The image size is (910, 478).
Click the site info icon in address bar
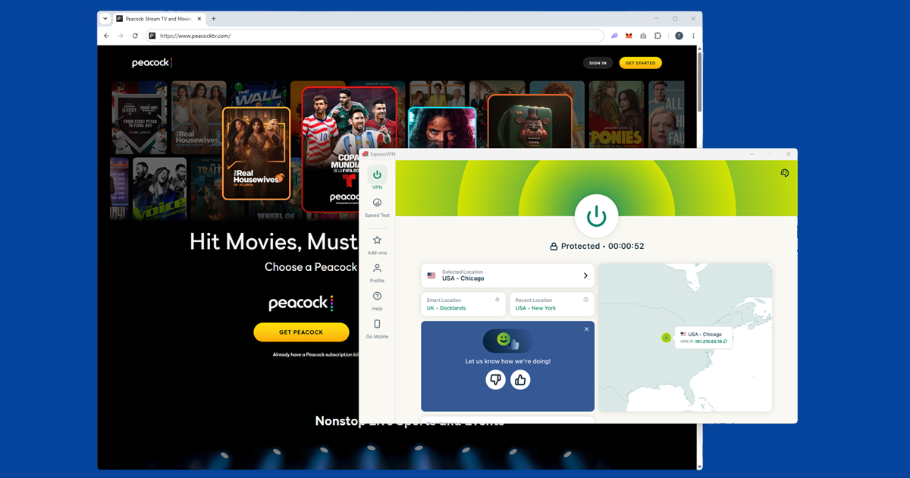tap(152, 36)
